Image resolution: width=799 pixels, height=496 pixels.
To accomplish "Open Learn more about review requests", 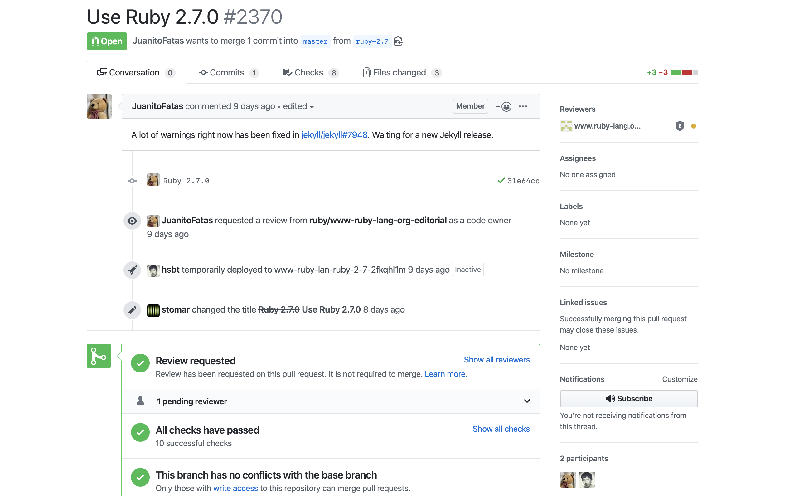I will (x=446, y=374).
